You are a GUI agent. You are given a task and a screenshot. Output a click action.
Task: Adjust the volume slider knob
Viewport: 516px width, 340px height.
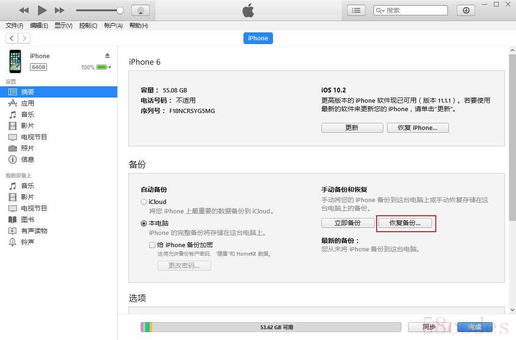point(120,10)
